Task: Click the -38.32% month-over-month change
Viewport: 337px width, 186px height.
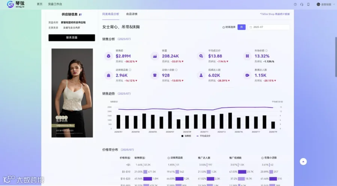Action: (x=131, y=62)
